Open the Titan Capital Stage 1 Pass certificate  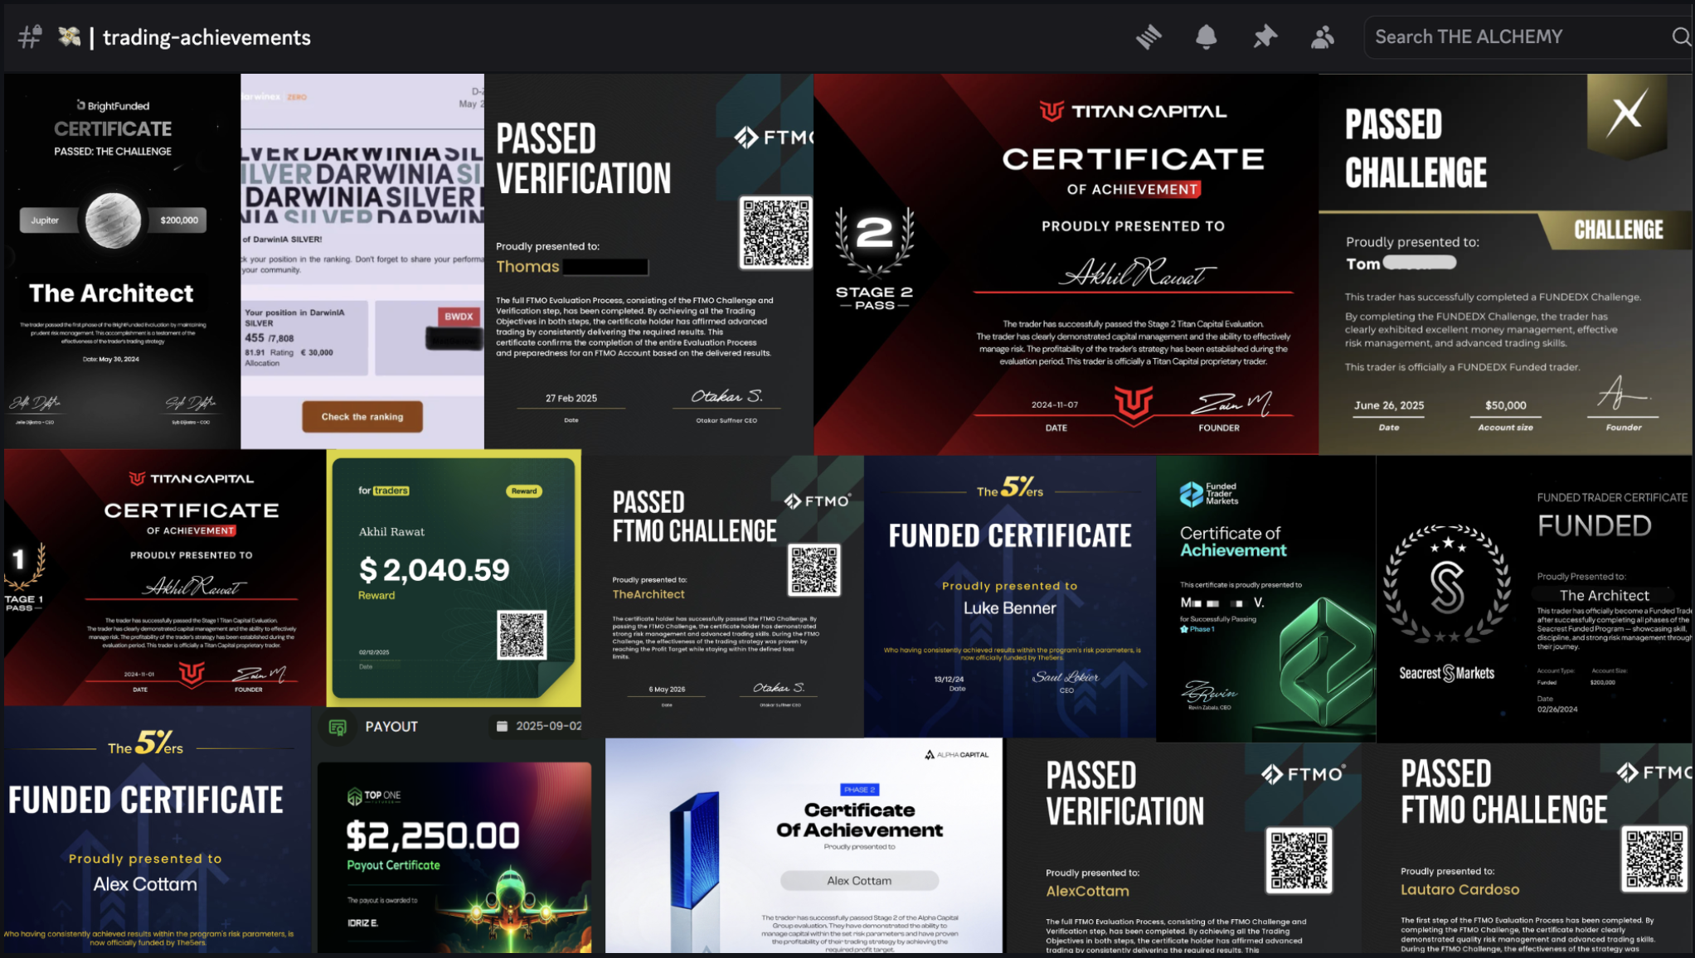click(165, 578)
